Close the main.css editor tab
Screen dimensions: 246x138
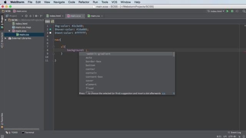pyautogui.click(x=102, y=16)
